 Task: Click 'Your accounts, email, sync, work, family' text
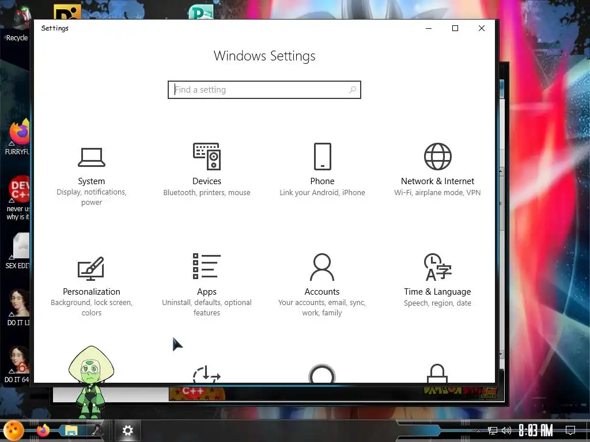[322, 307]
